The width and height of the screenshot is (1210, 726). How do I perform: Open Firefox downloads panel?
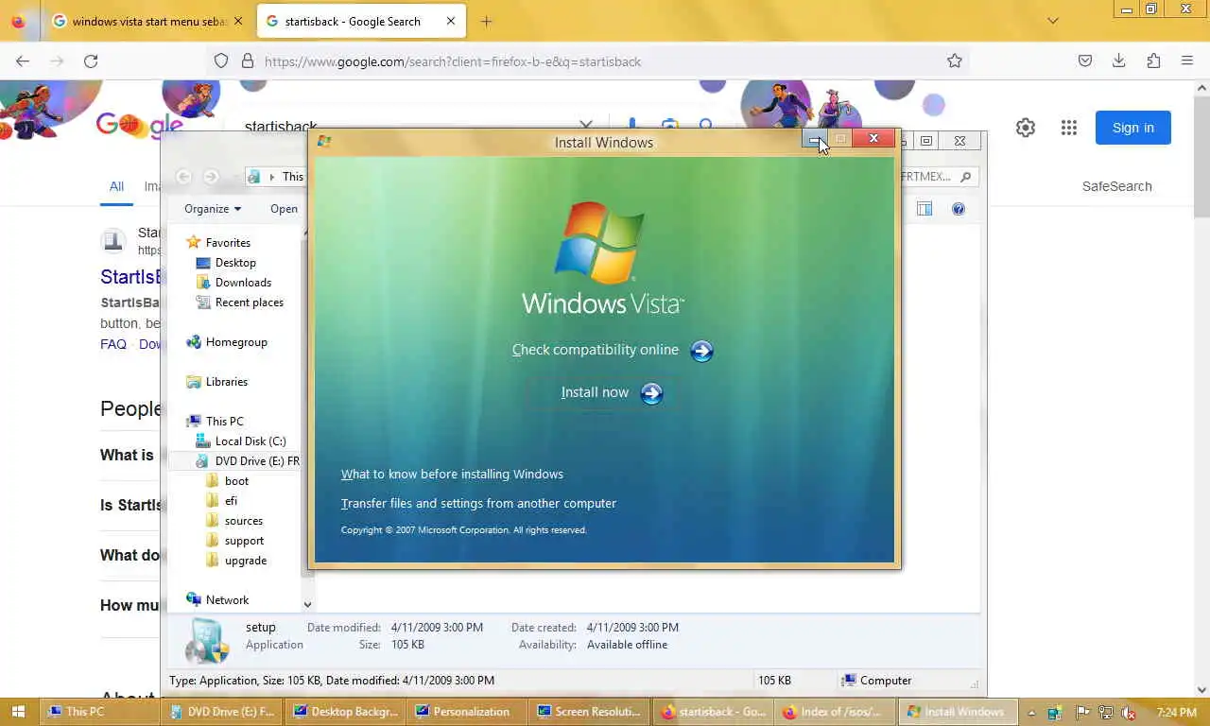(1119, 61)
